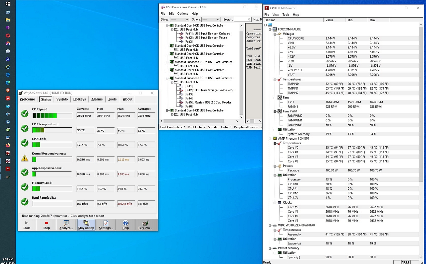Click the Fans icon in HWMonitor tree
The height and width of the screenshot is (264, 426).
280,98
